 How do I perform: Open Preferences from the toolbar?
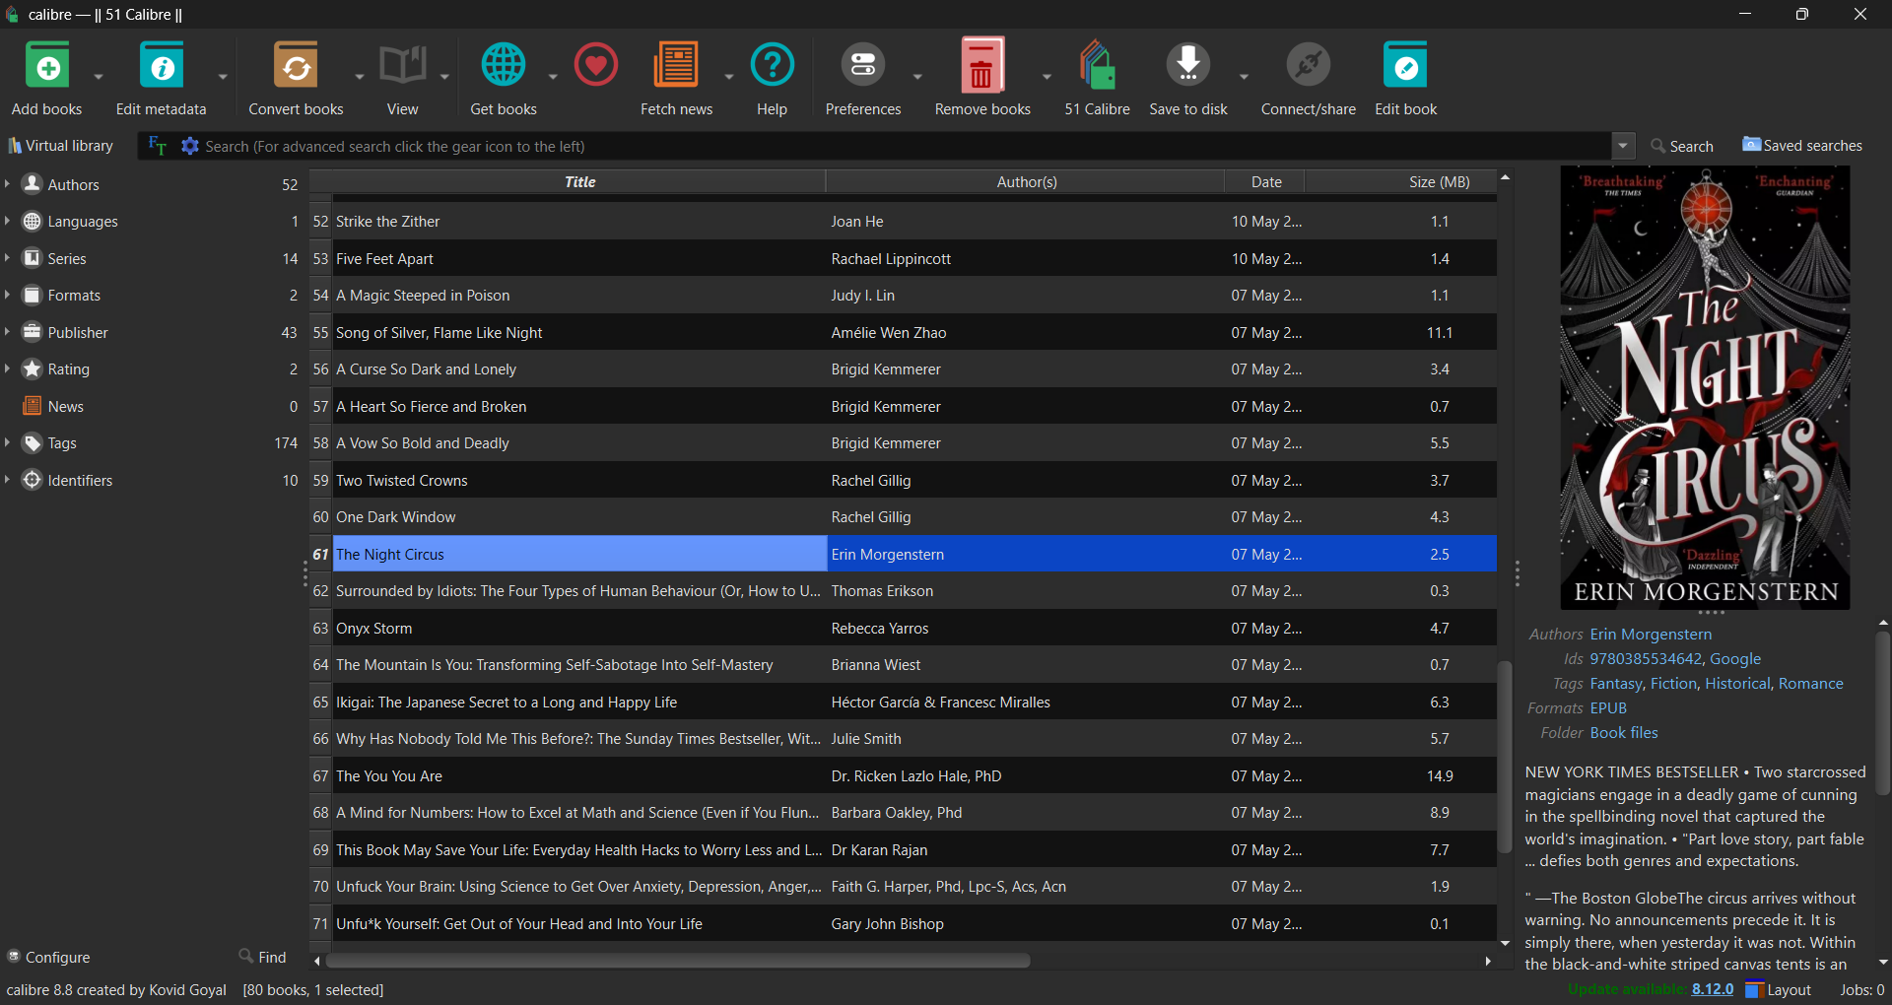(x=862, y=67)
